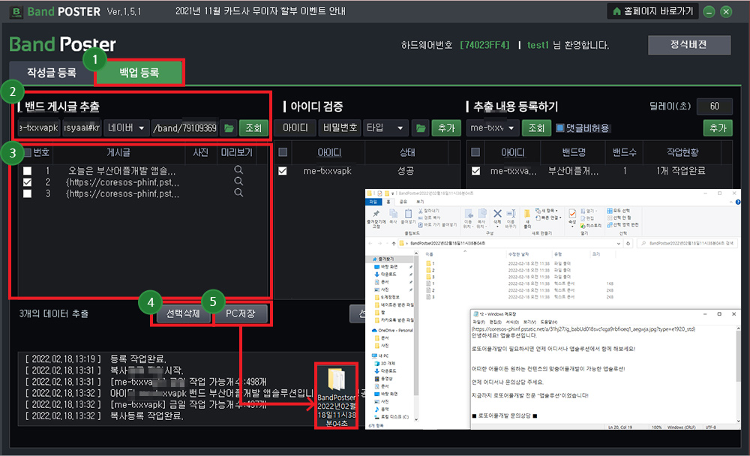Click 모두 선택 in Explorer ribbon
750x456 pixels.
click(619, 211)
